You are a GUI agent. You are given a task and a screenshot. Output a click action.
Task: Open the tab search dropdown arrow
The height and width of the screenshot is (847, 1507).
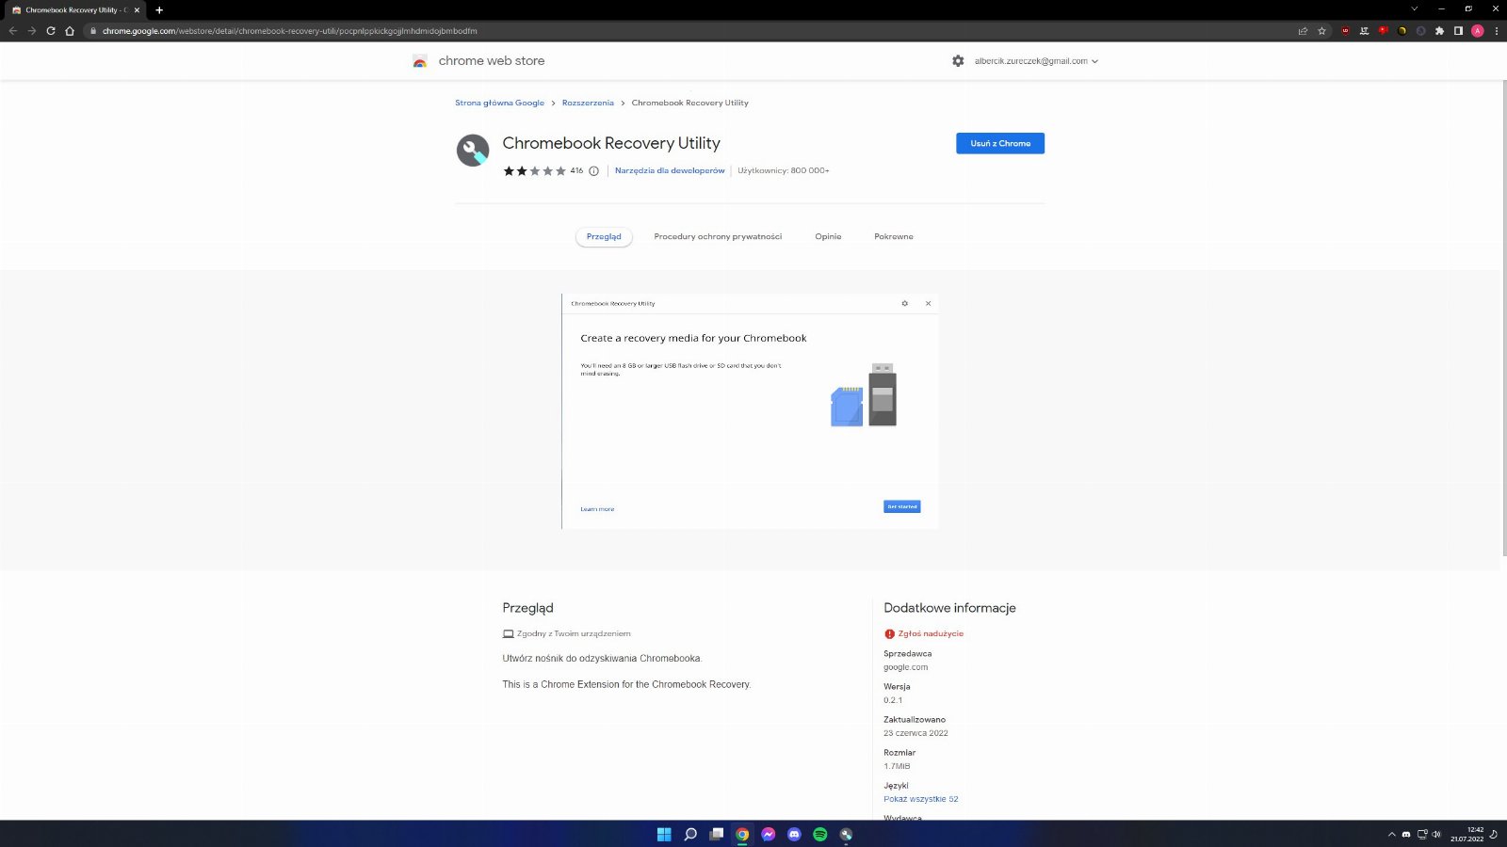pyautogui.click(x=1414, y=8)
